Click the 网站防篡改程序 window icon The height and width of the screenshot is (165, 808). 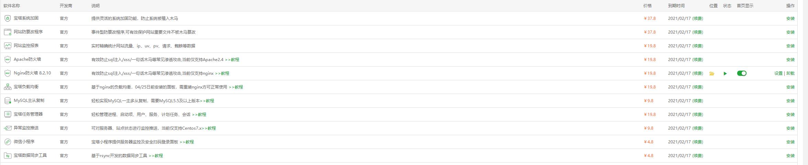tap(8, 32)
